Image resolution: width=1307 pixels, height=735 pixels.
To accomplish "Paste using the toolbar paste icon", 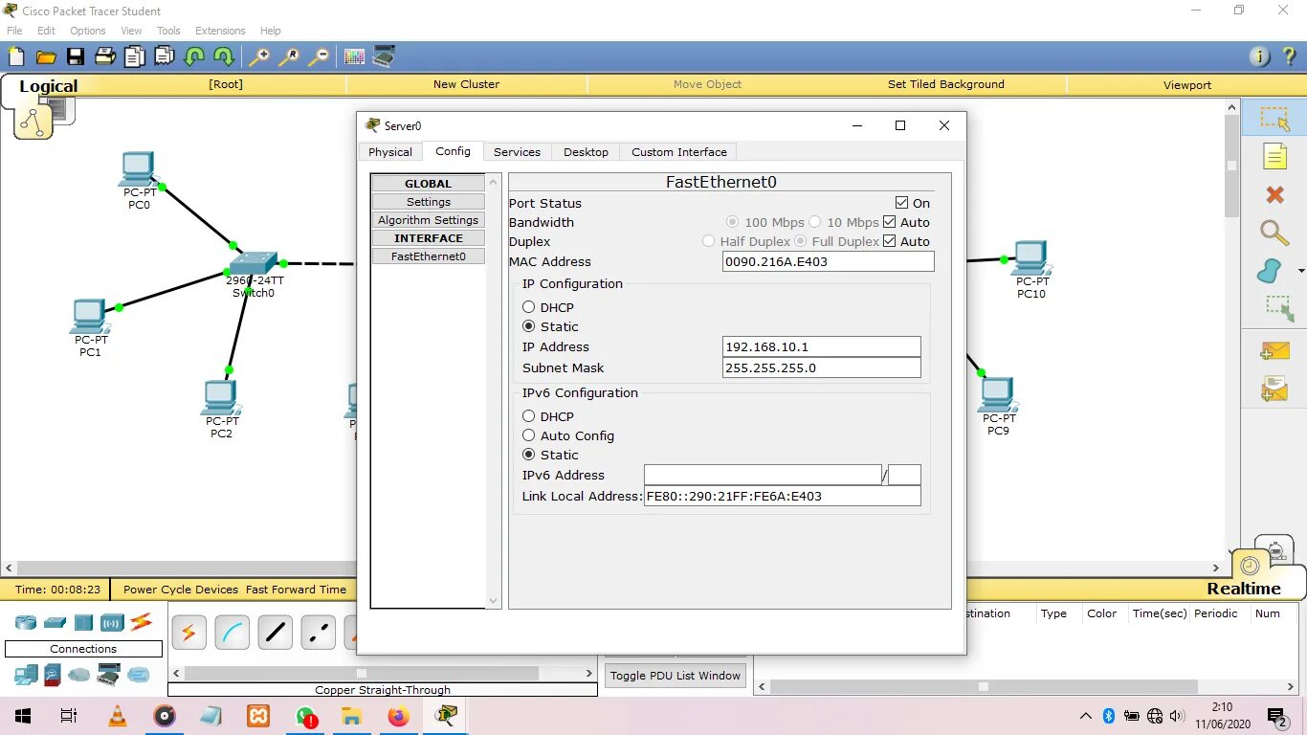I will click(x=164, y=56).
